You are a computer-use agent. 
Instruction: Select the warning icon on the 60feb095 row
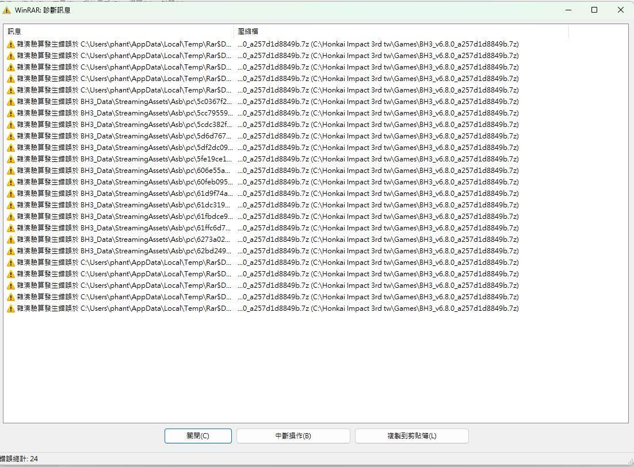(11, 182)
